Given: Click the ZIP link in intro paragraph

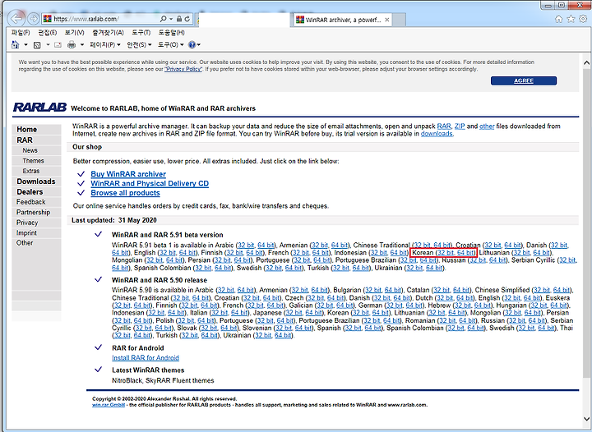Looking at the screenshot, I should (460, 126).
